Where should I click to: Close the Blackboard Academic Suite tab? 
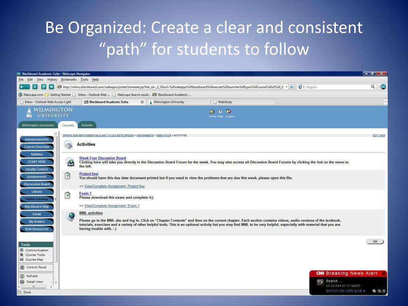142,102
